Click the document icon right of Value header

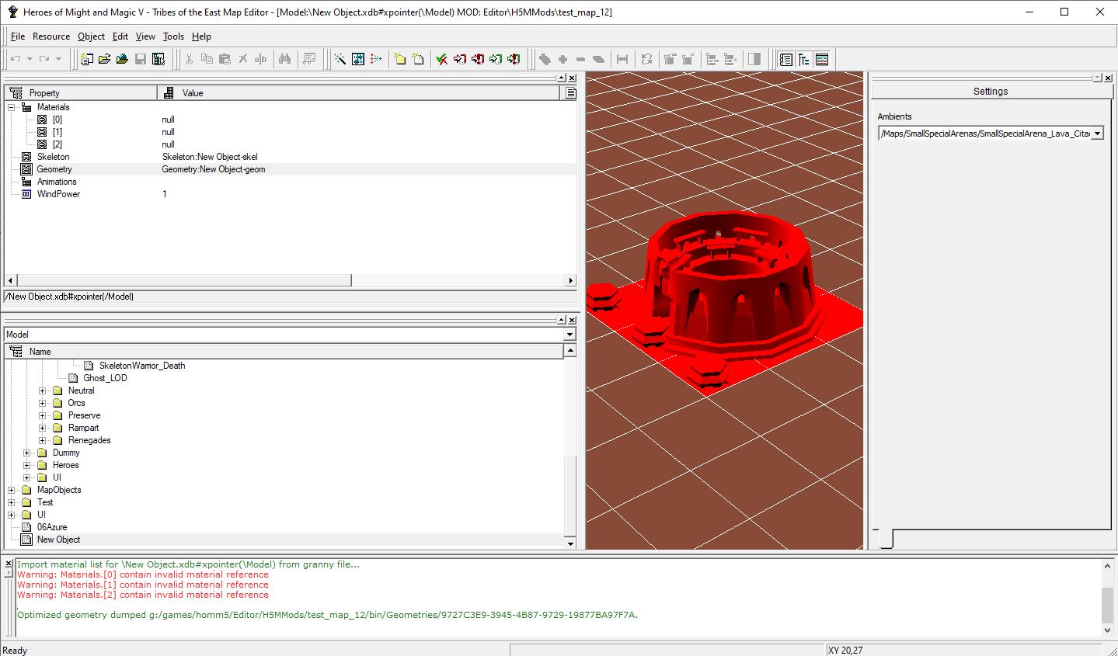tap(571, 93)
